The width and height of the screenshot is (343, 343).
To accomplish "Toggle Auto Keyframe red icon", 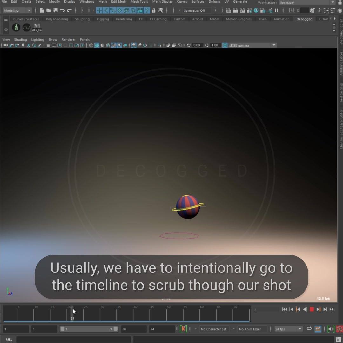I will 340,329.
